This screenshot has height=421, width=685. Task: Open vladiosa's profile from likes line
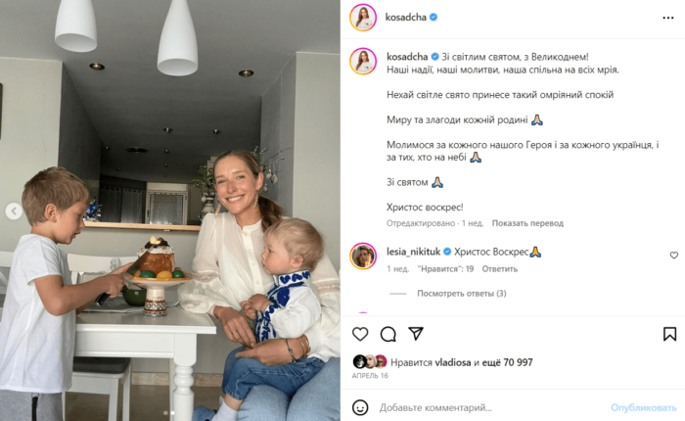click(x=452, y=362)
